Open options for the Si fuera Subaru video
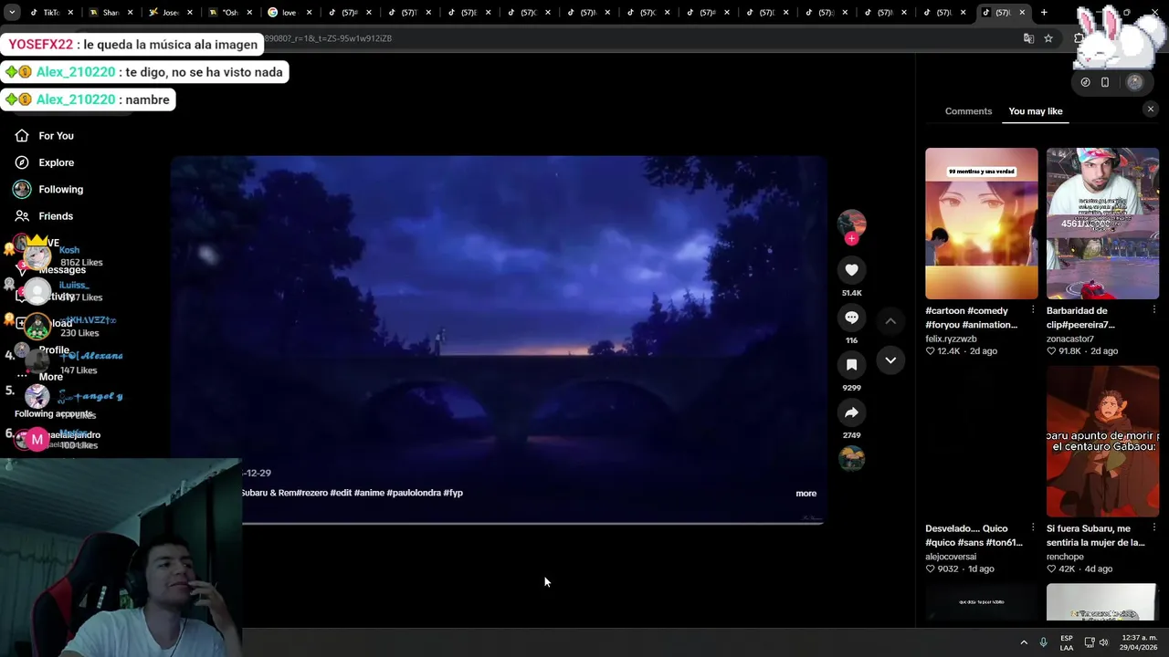1169x657 pixels. pyautogui.click(x=1153, y=528)
